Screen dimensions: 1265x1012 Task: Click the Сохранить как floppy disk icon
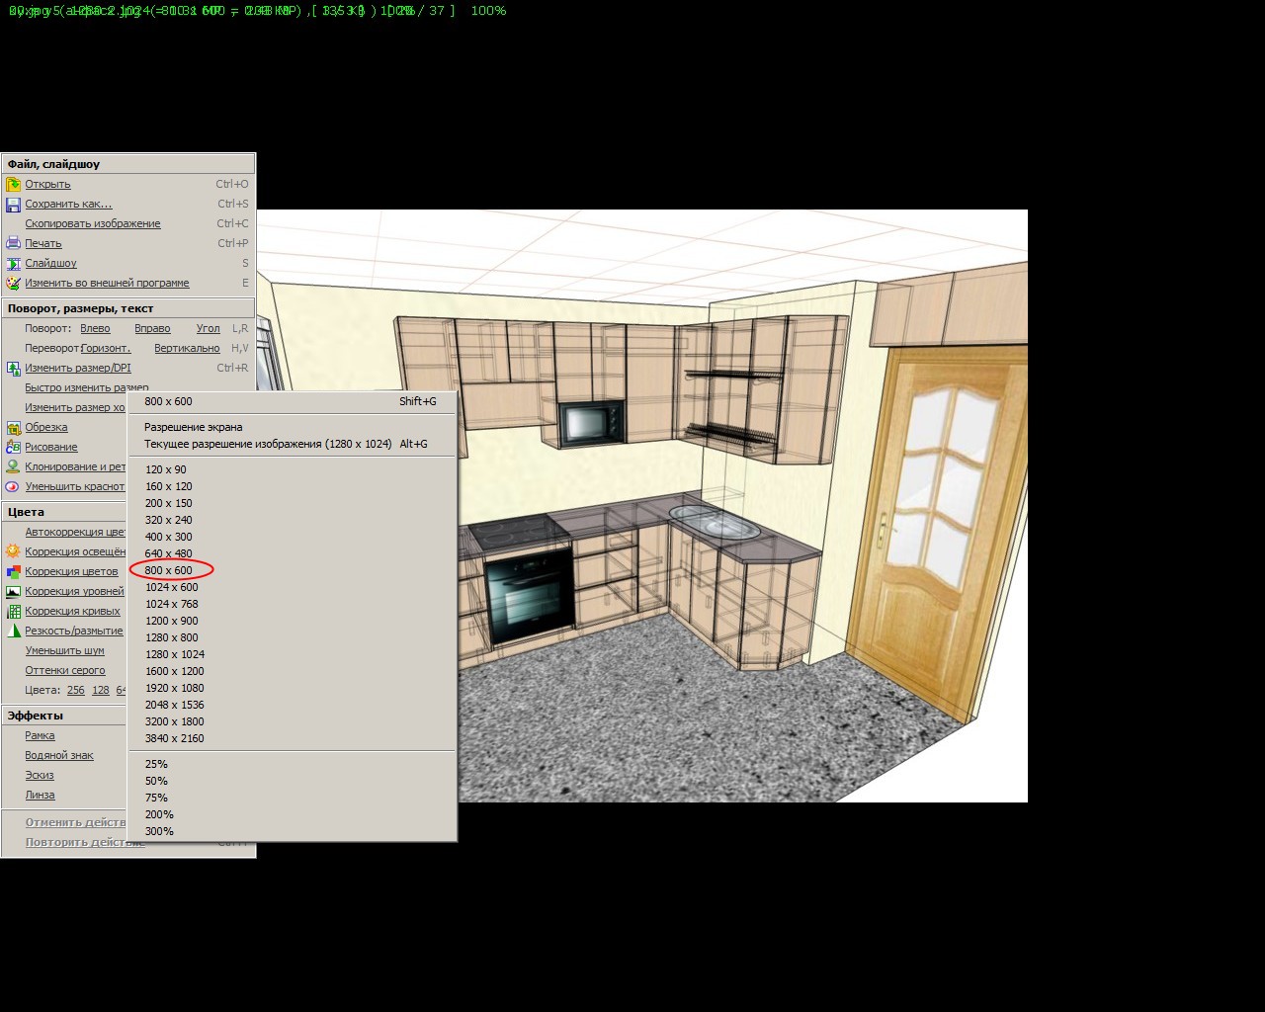13,205
